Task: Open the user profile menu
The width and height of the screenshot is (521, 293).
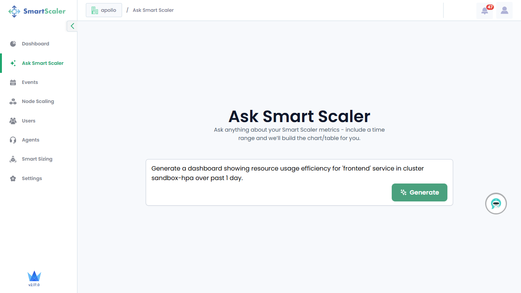Action: pyautogui.click(x=504, y=11)
